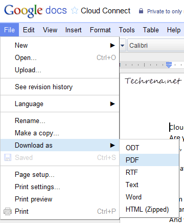This screenshot has height=223, width=184.
Task: Open the View menu
Action: 50,30
